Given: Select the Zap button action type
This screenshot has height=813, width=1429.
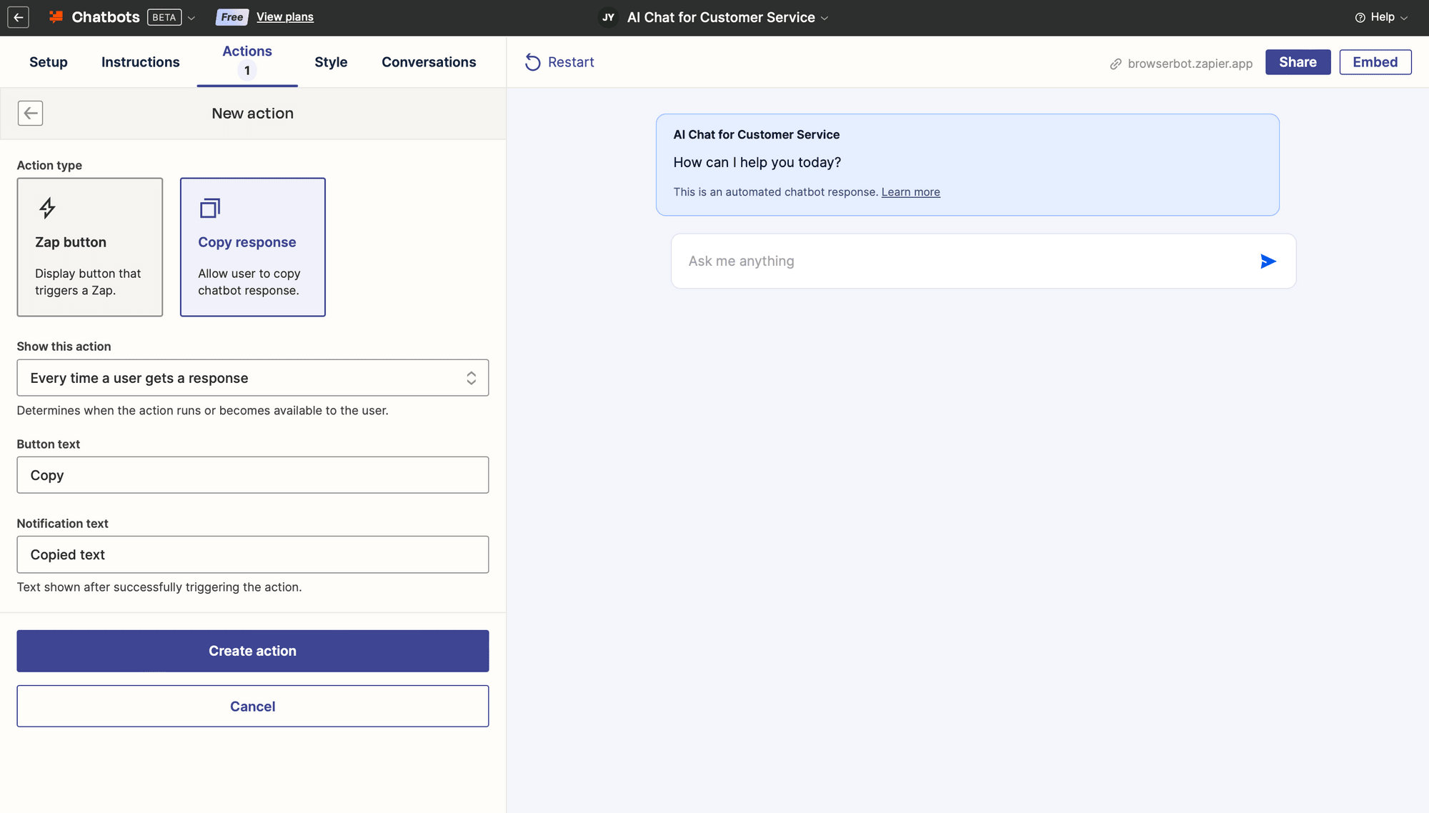Looking at the screenshot, I should coord(89,246).
